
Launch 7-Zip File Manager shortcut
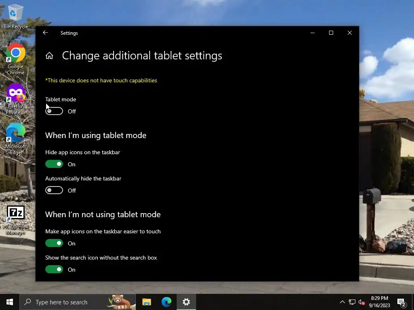pyautogui.click(x=16, y=220)
